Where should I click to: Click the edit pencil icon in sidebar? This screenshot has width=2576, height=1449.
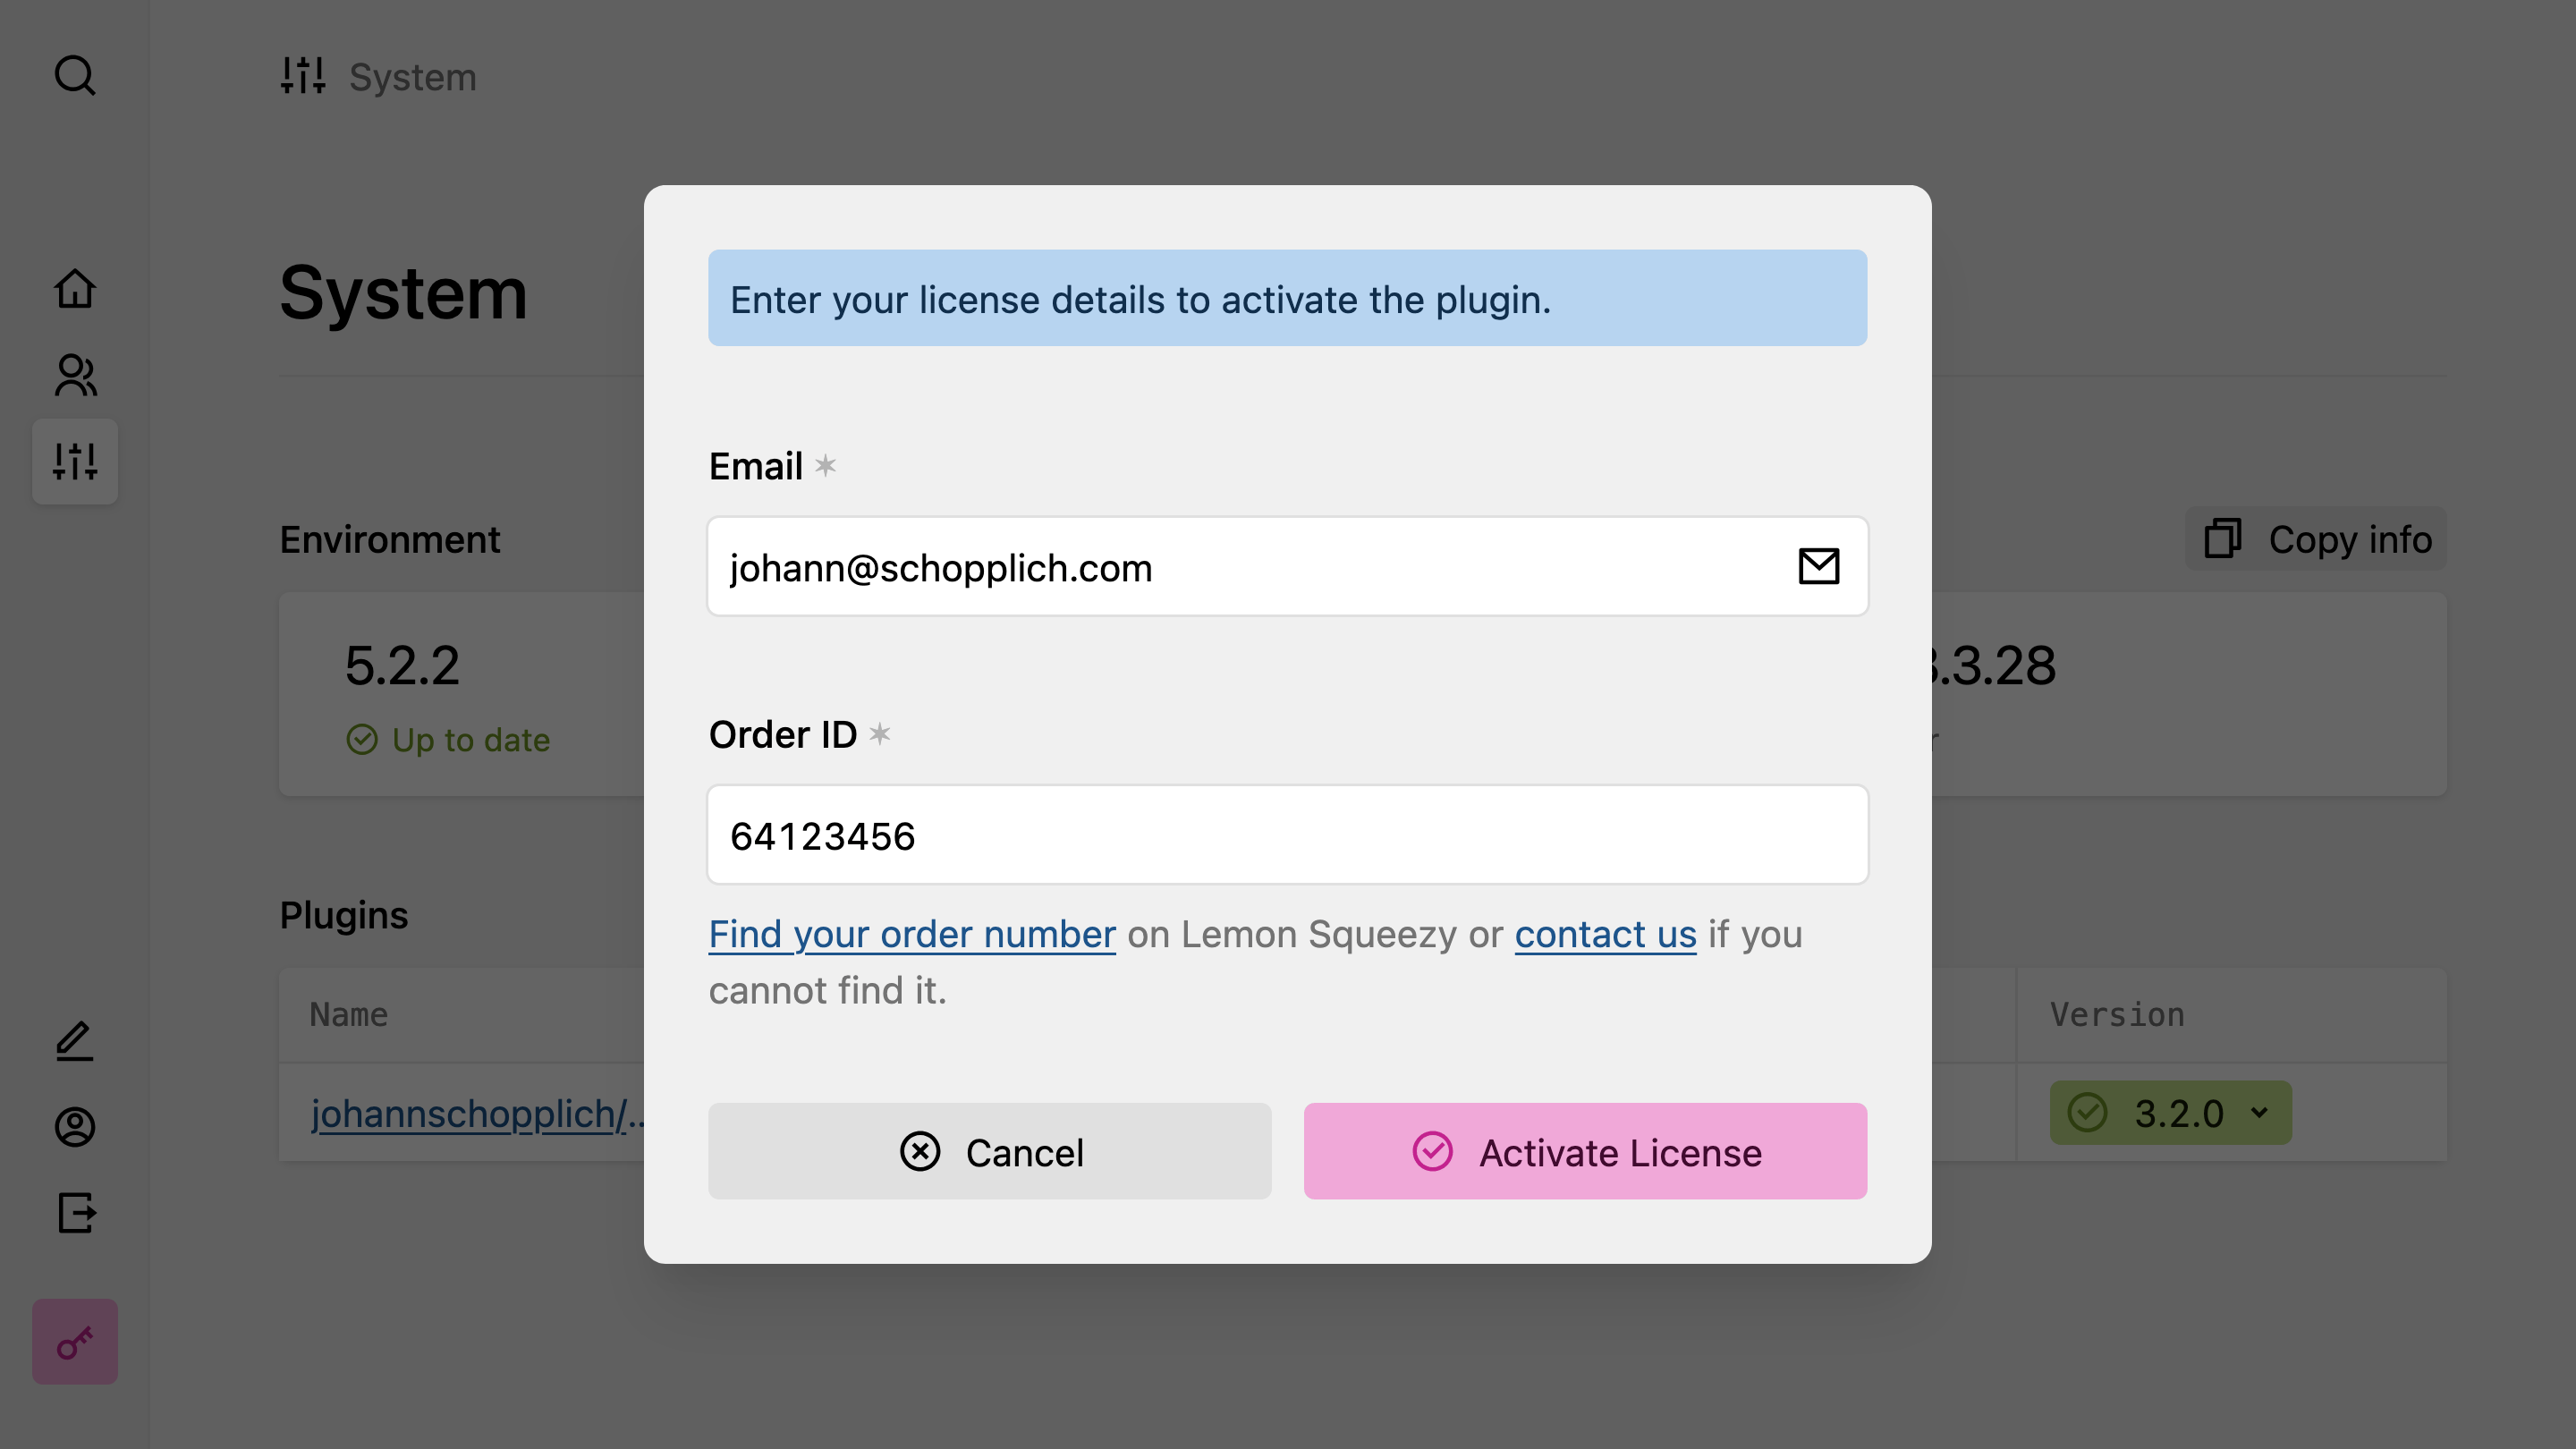75,1040
